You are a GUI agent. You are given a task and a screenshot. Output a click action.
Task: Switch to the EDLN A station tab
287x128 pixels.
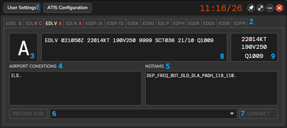74,24
